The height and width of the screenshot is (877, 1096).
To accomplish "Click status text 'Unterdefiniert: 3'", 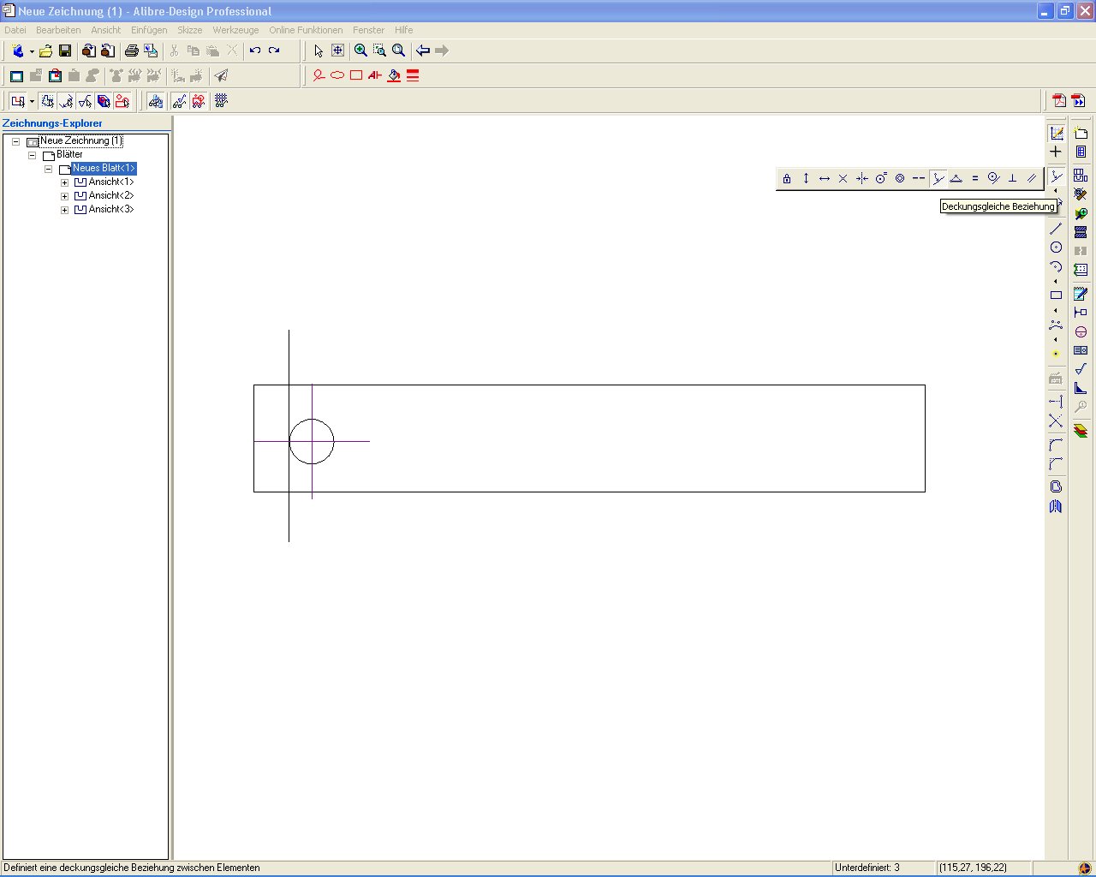I will pyautogui.click(x=867, y=868).
